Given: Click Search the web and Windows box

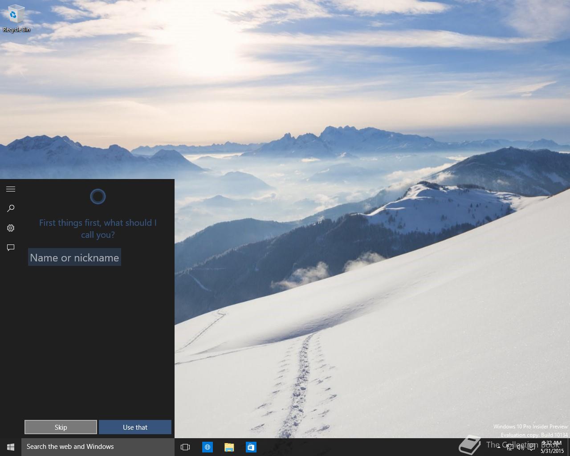Looking at the screenshot, I should [x=98, y=447].
